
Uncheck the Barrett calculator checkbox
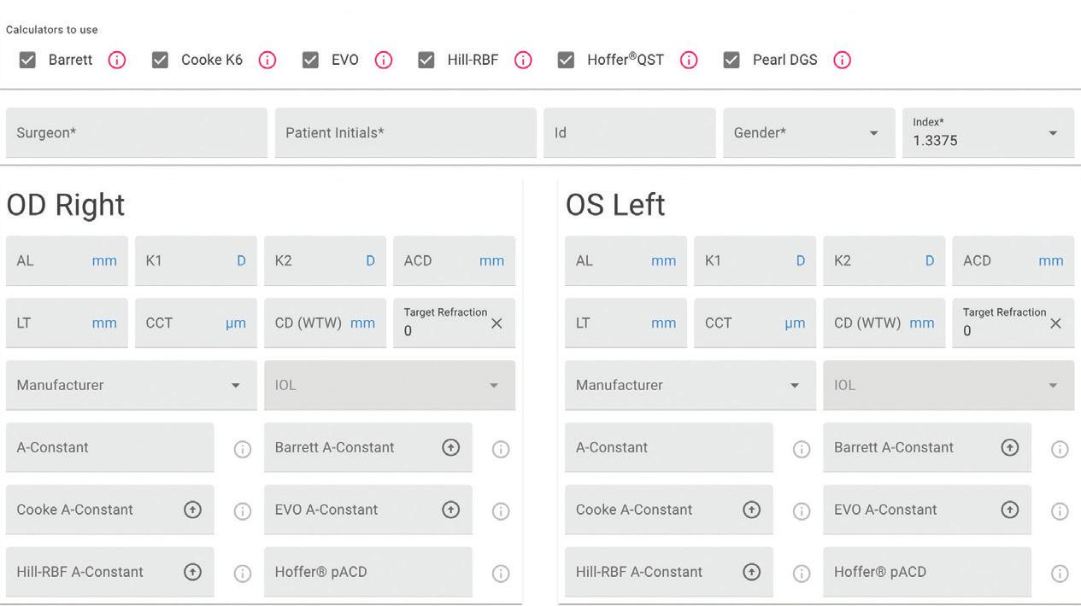pyautogui.click(x=27, y=61)
